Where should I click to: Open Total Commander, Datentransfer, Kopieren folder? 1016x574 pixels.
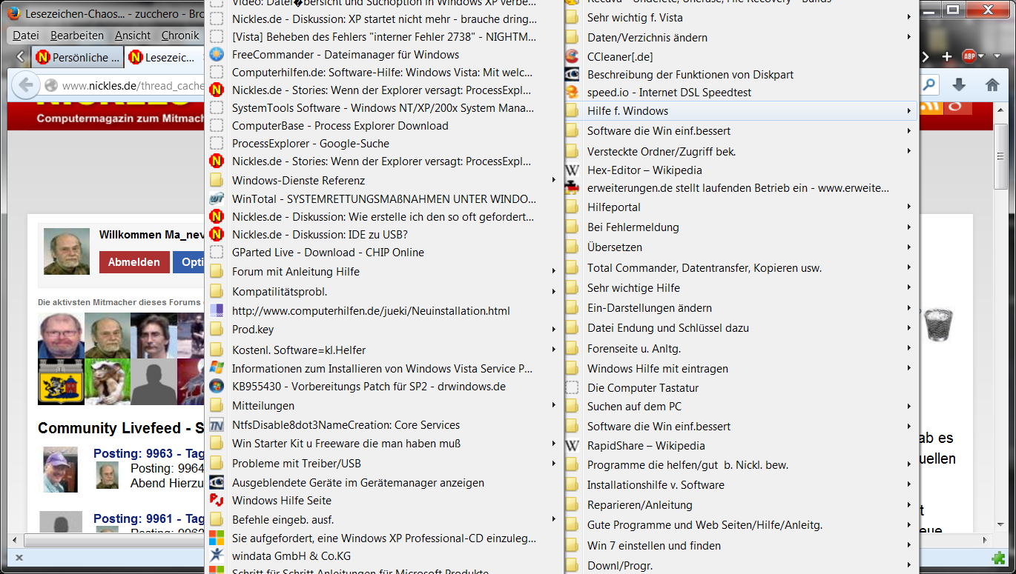click(x=742, y=268)
